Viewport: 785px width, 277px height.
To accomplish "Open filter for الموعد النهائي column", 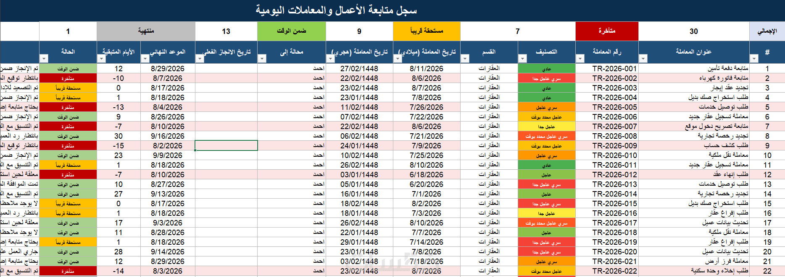I will 145,59.
